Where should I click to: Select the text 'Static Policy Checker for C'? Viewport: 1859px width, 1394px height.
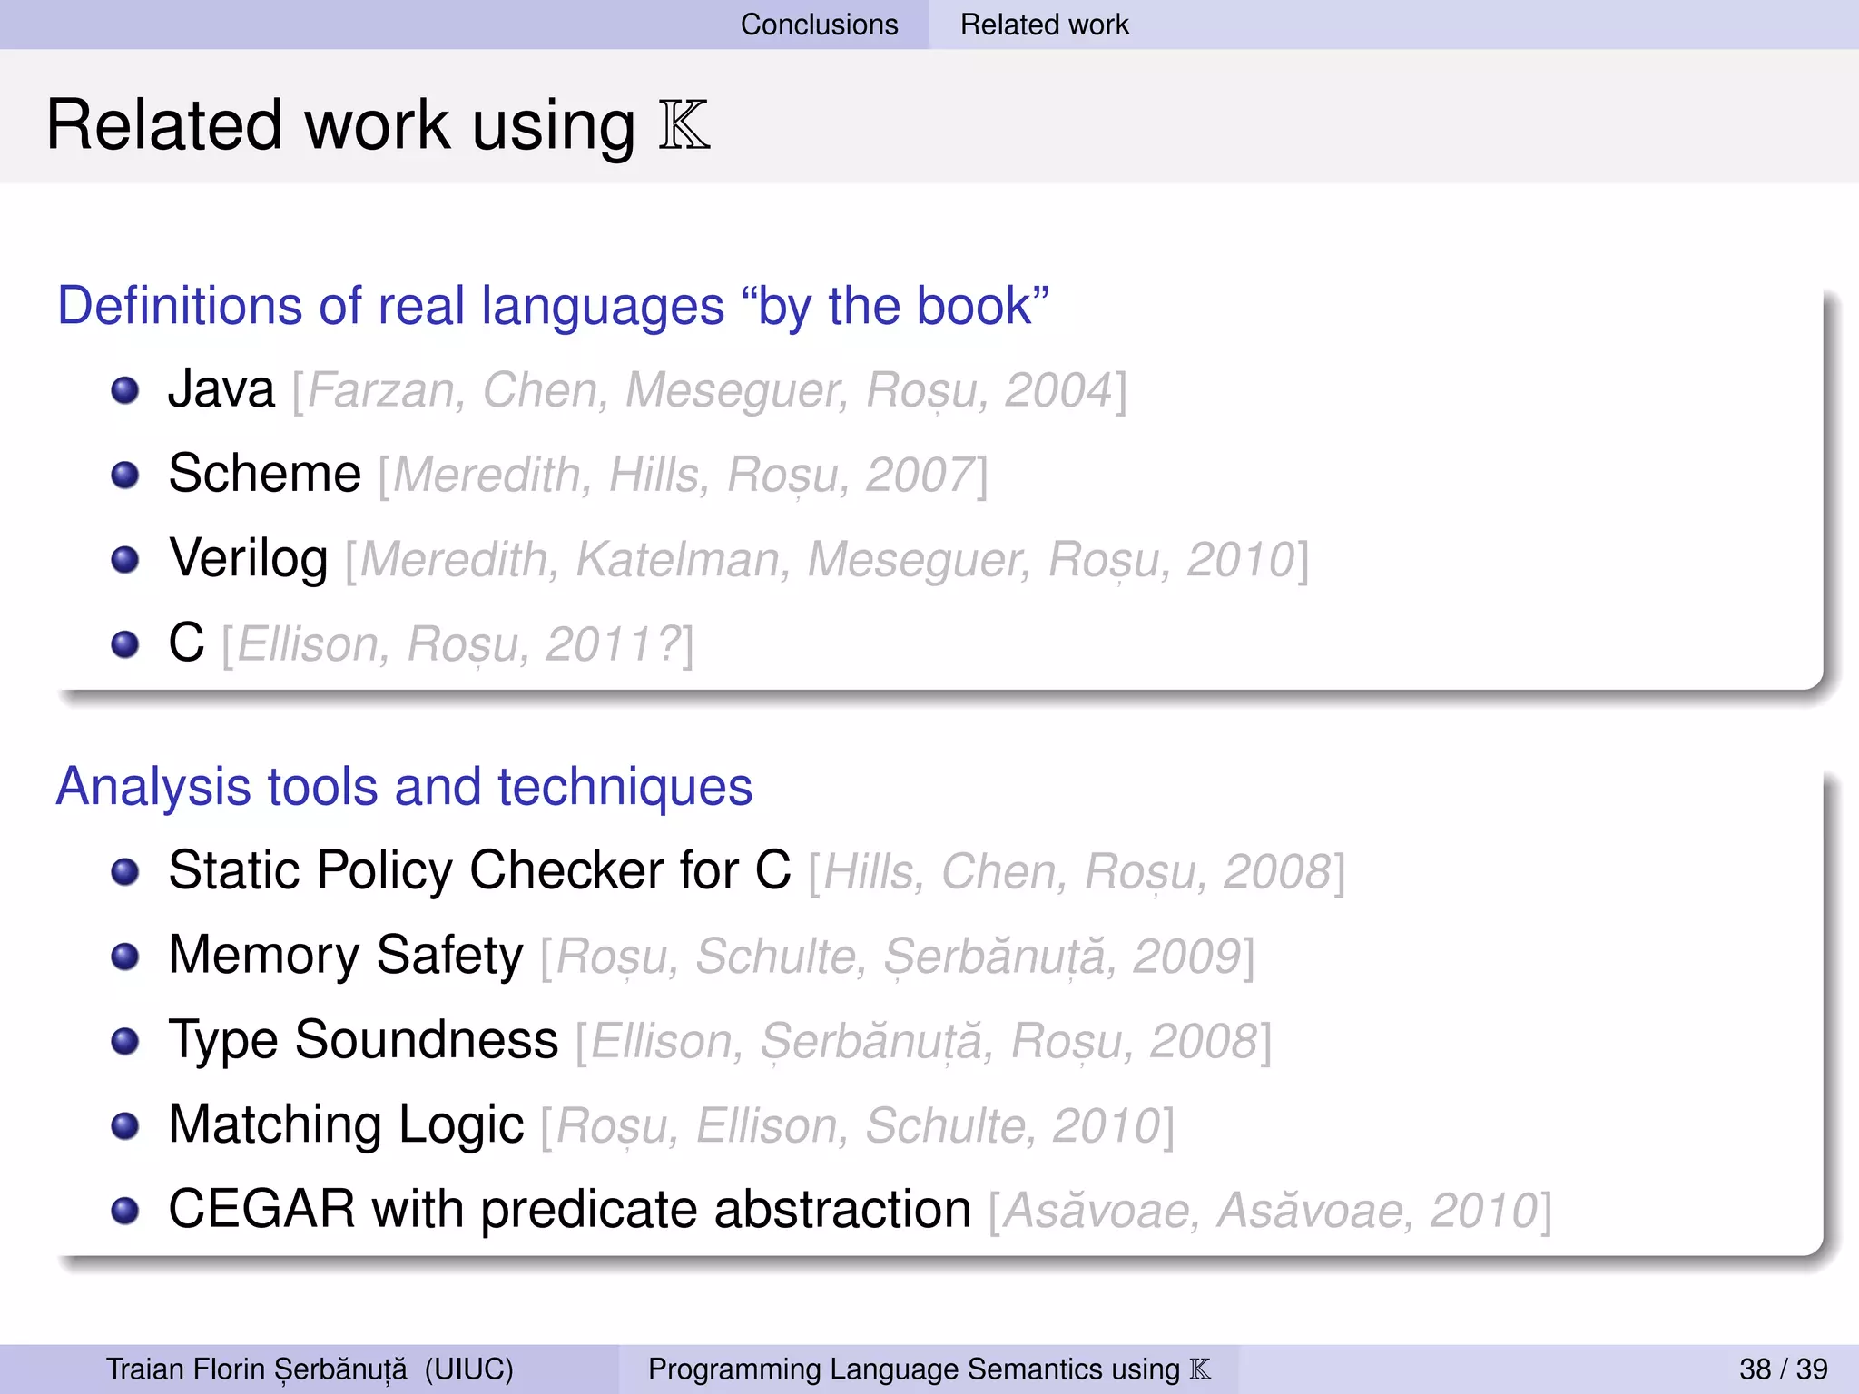coord(480,871)
